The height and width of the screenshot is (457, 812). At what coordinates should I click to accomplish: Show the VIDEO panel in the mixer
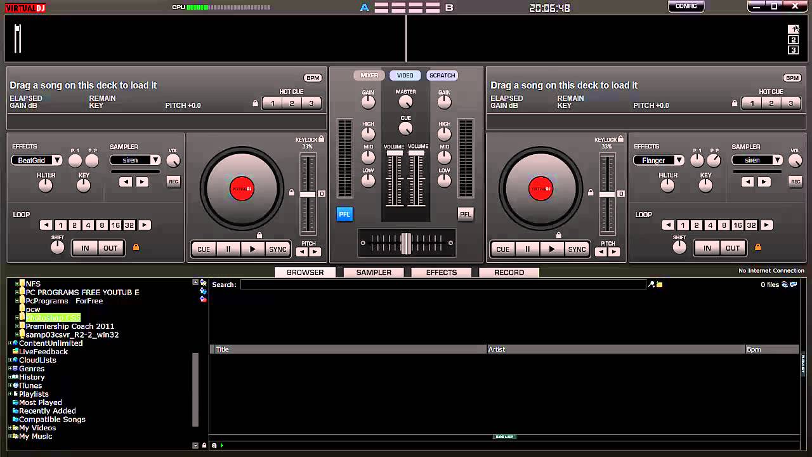(405, 76)
